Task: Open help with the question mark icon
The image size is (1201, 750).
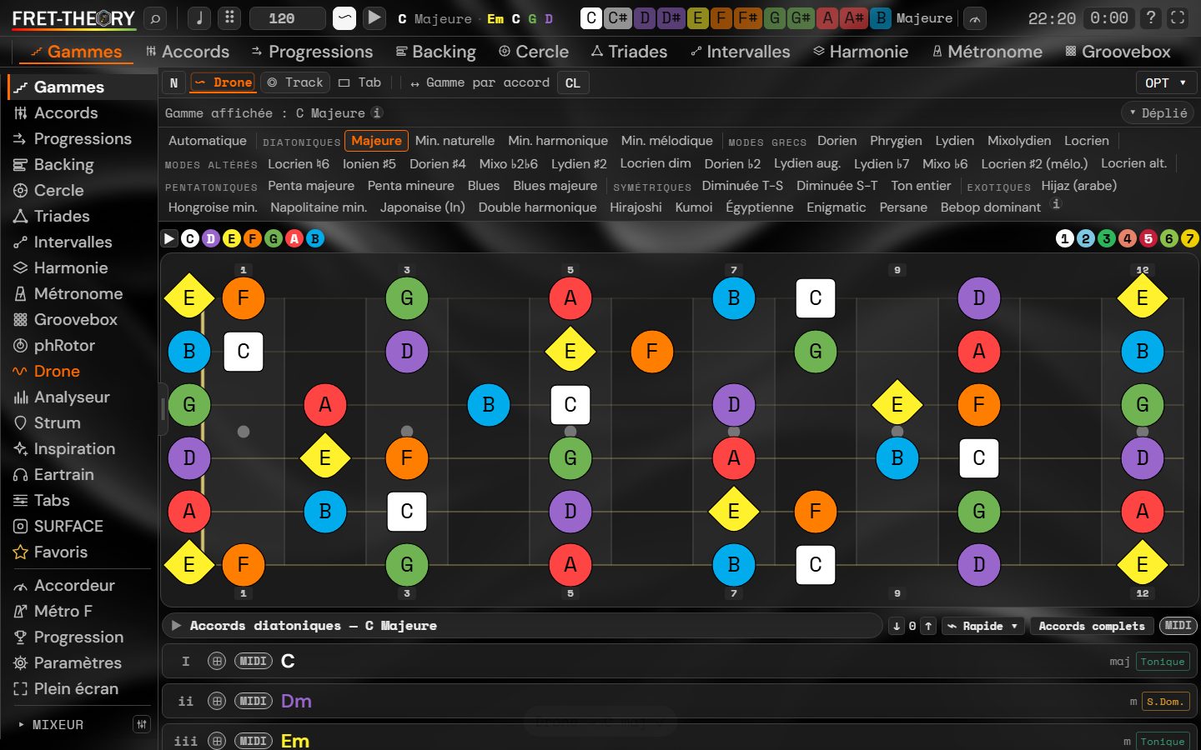Action: [x=1151, y=18]
